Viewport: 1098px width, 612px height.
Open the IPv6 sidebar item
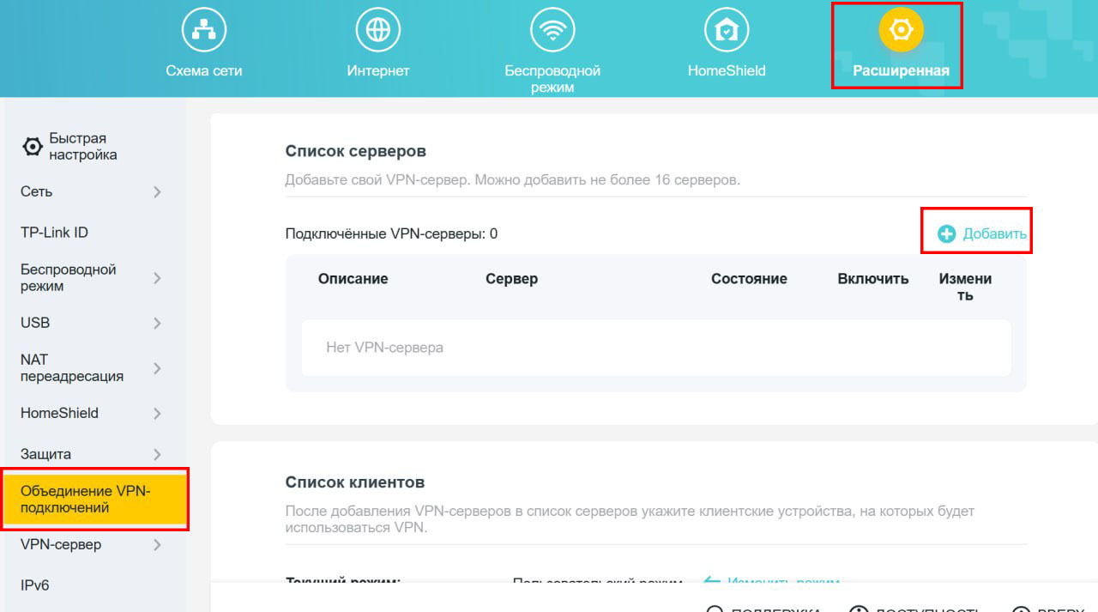pos(35,585)
